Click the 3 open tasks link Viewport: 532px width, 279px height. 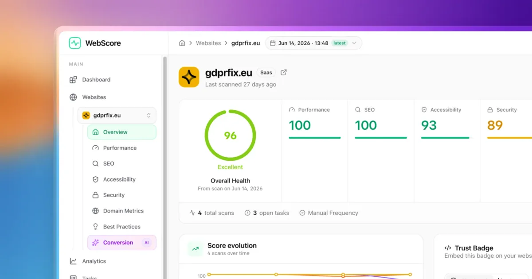point(267,213)
